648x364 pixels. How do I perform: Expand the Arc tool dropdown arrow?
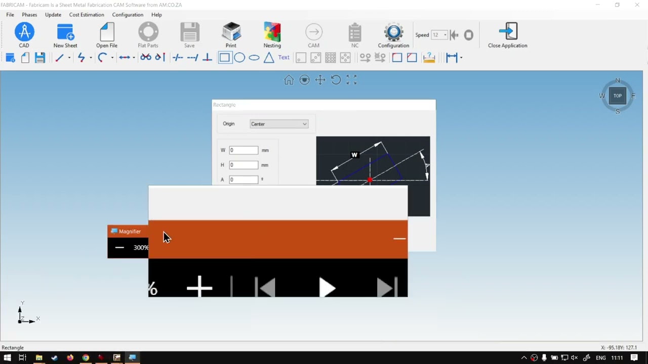[x=112, y=58]
